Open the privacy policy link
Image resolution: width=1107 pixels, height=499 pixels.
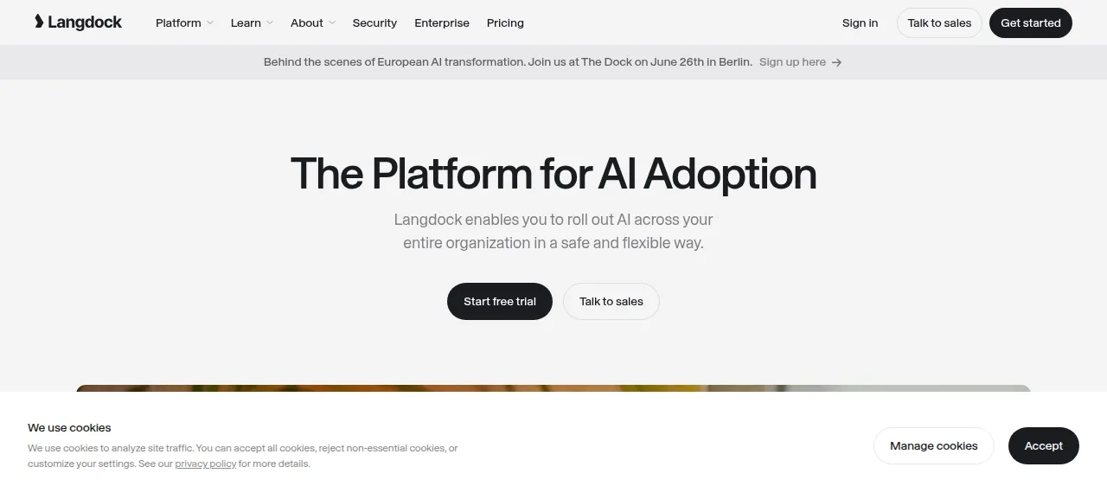click(206, 464)
